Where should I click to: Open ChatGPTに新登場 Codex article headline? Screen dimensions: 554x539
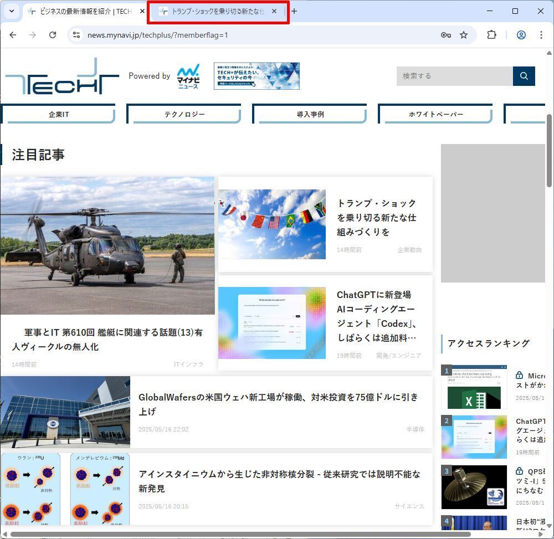[377, 316]
